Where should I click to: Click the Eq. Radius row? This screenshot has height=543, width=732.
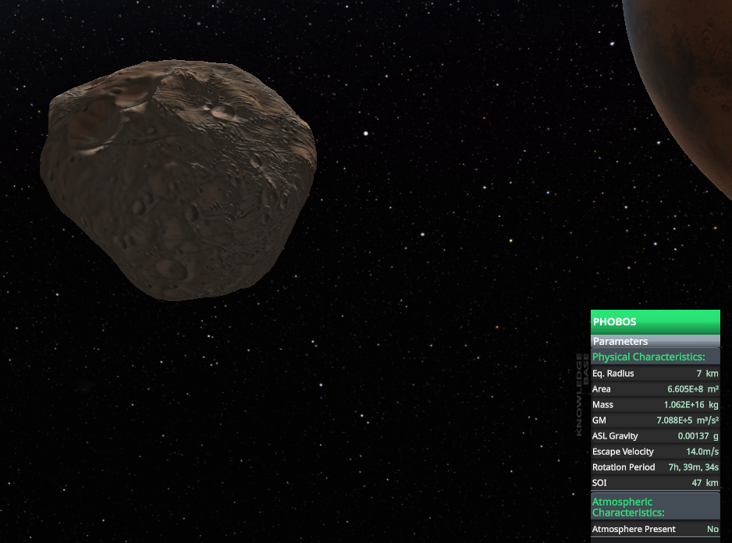point(656,373)
